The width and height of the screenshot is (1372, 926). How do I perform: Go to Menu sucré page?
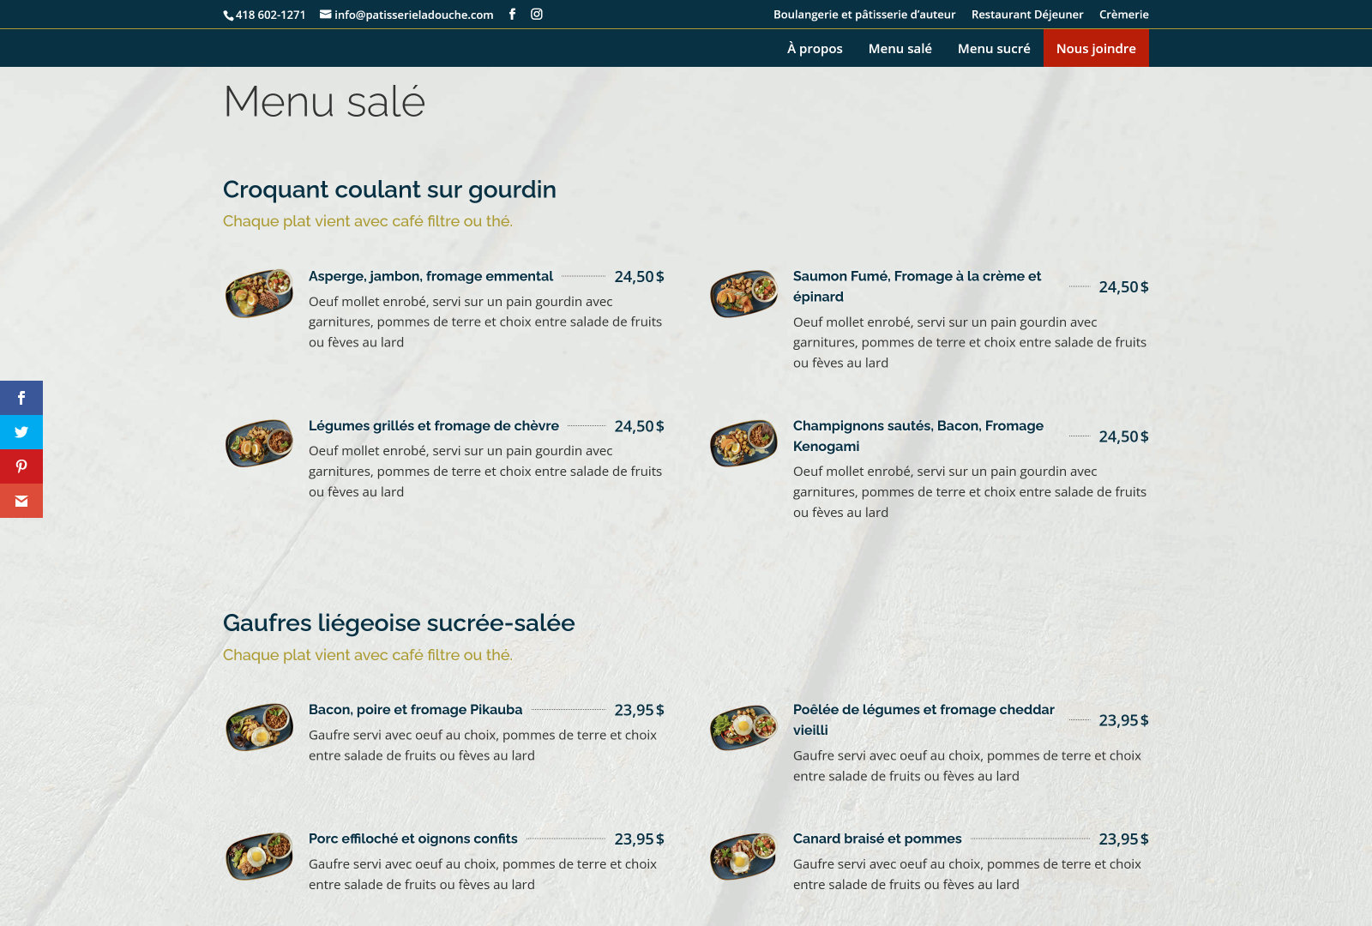pos(994,49)
